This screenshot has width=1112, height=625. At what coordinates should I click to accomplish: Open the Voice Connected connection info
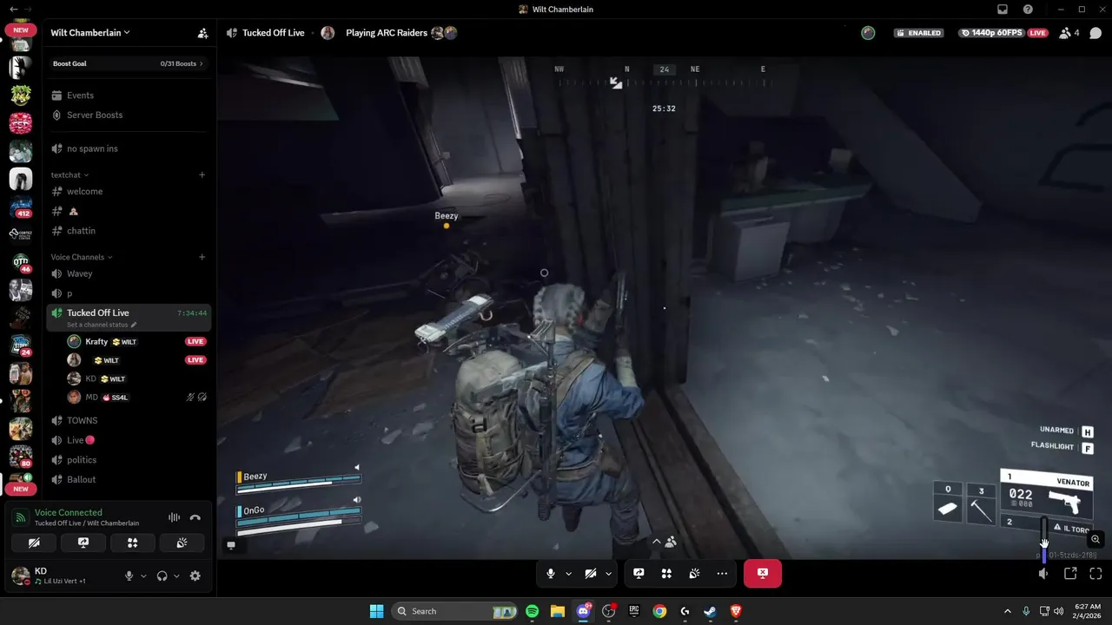click(x=69, y=513)
